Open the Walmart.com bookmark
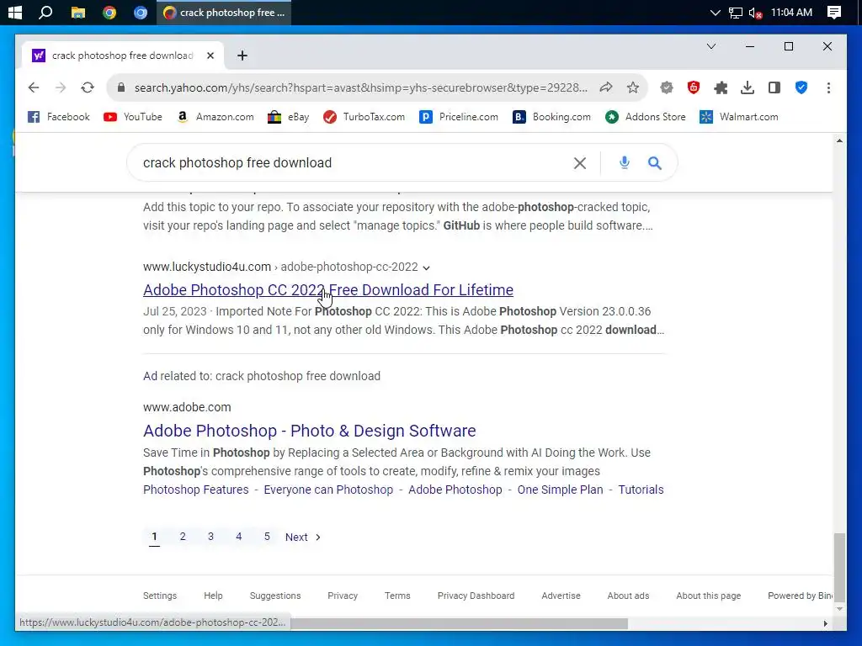Screen dimensions: 862x646 coord(739,117)
